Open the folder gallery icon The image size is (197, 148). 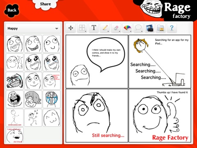click(x=161, y=28)
